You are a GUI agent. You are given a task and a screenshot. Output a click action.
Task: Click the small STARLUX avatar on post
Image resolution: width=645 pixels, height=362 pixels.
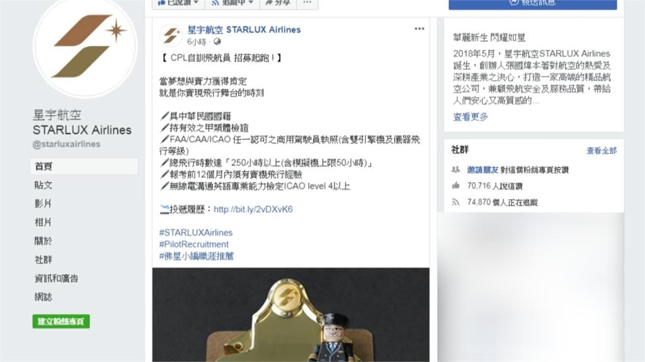[171, 35]
